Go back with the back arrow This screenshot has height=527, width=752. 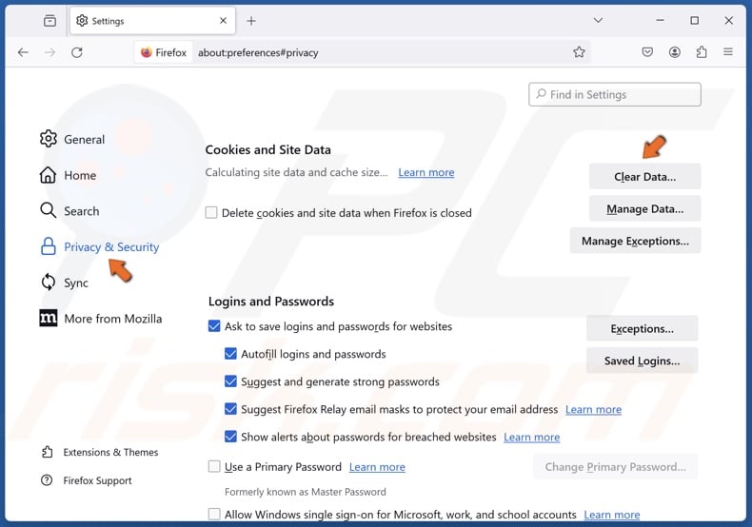[23, 52]
